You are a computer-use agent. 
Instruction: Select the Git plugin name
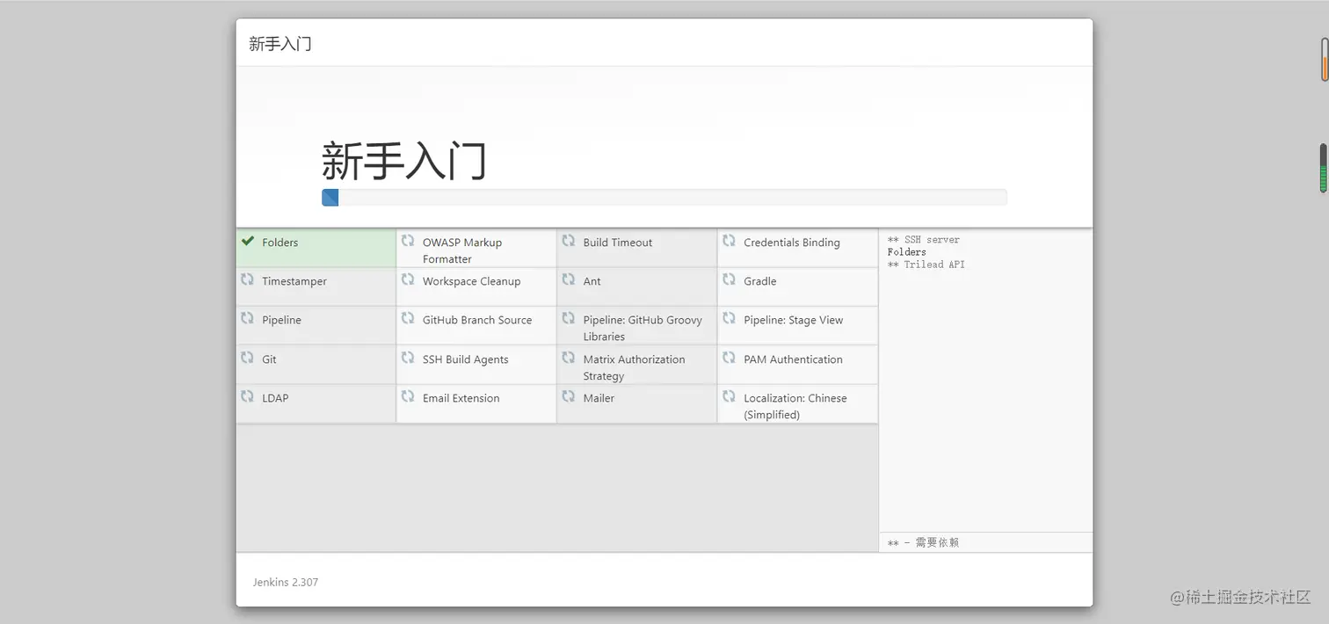(269, 359)
